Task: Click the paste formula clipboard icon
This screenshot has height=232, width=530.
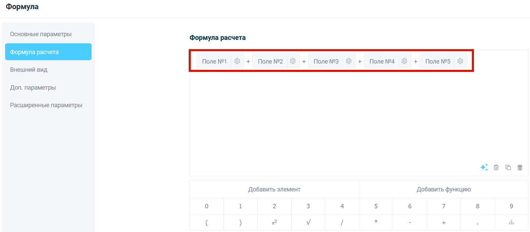Action: click(496, 167)
